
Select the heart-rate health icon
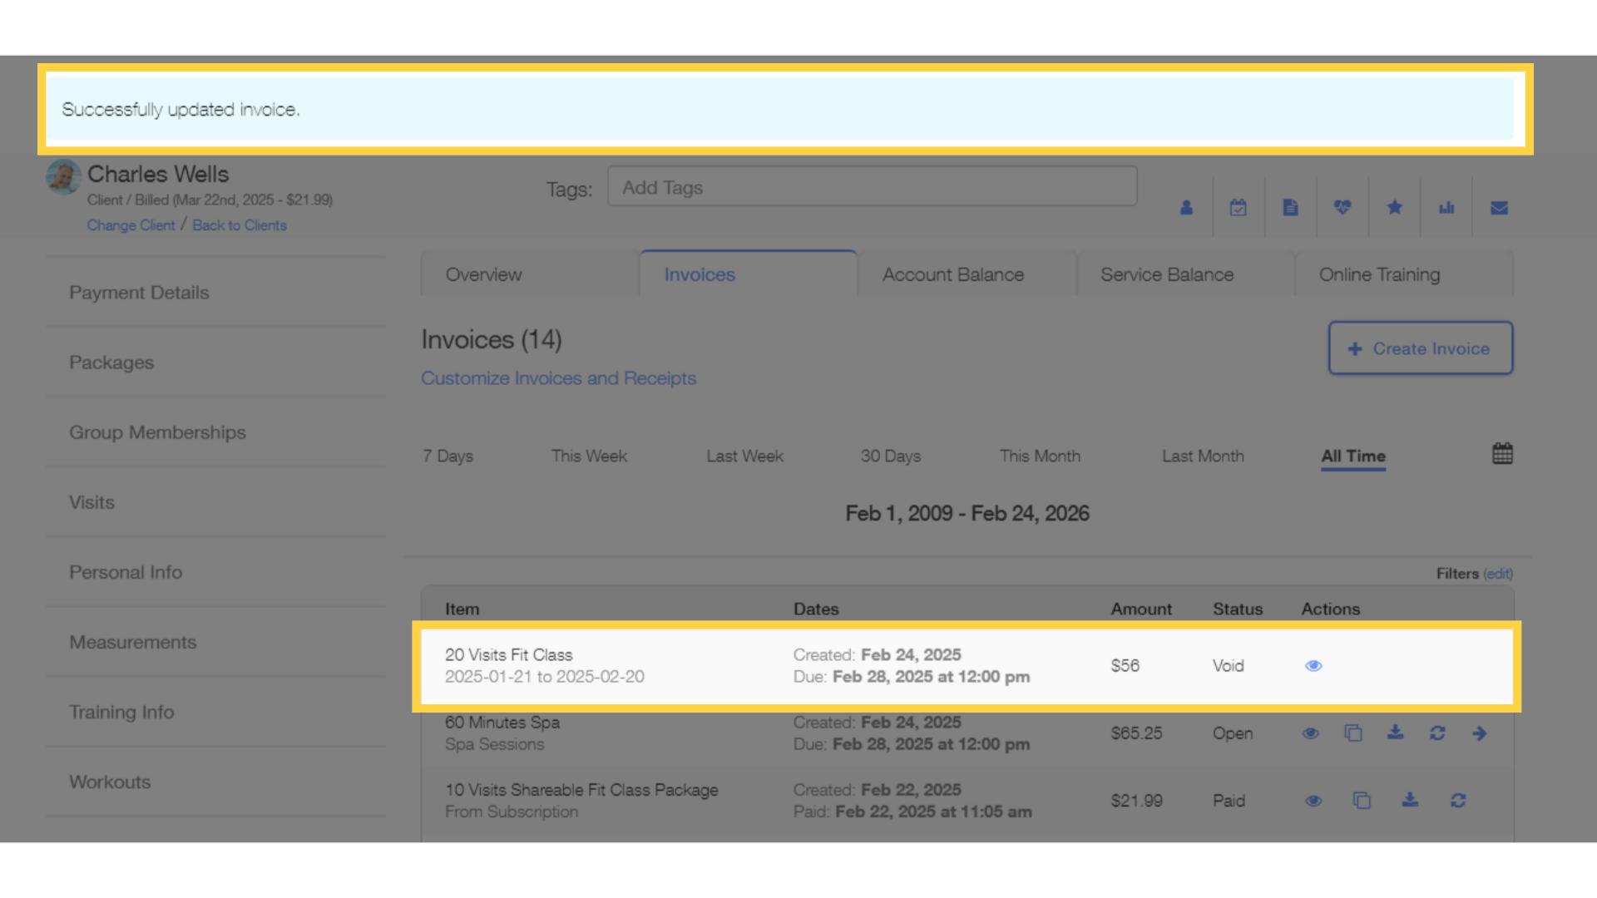pyautogui.click(x=1343, y=208)
